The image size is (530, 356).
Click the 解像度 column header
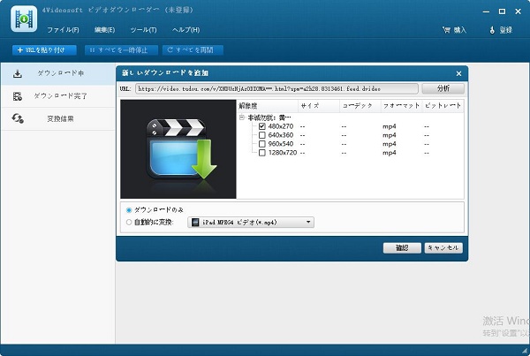[268, 106]
